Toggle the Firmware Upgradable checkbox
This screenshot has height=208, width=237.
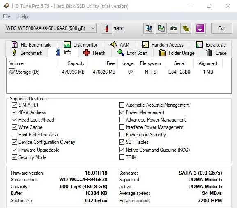click(14, 150)
